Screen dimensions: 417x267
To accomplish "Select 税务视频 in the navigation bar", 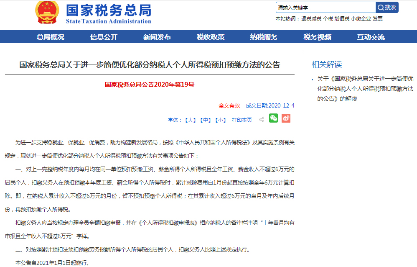I will [x=317, y=37].
